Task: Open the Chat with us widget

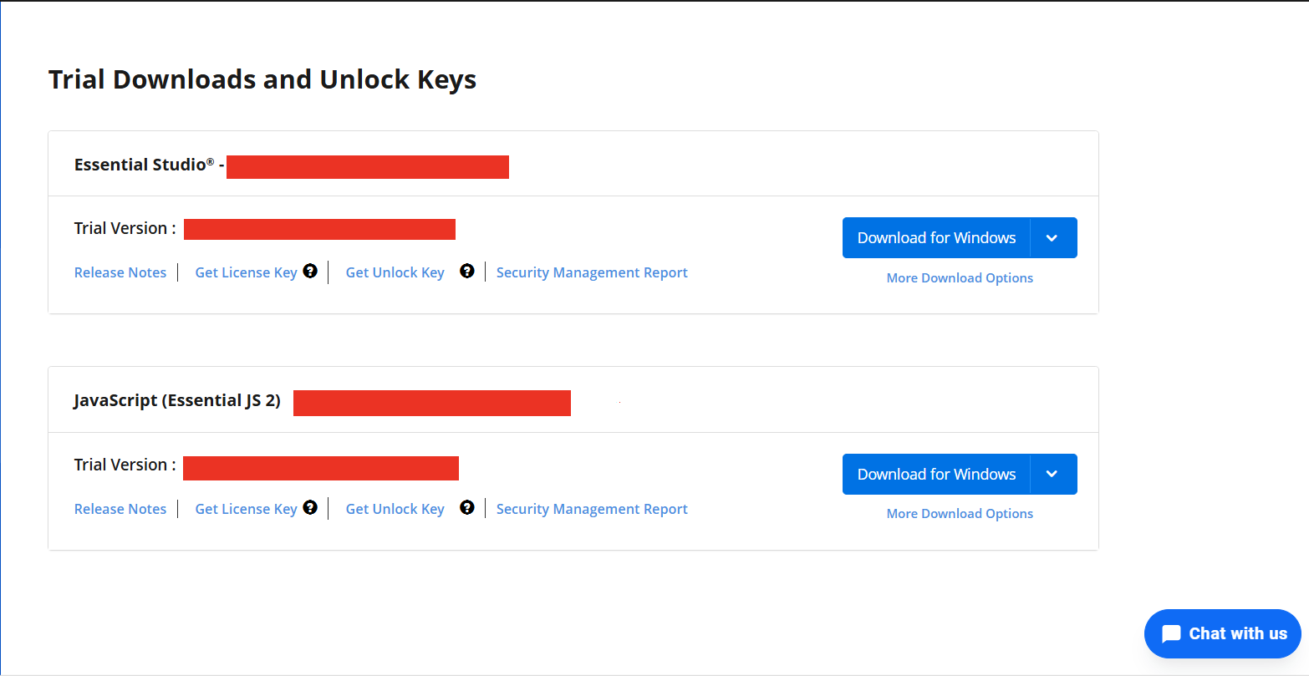Action: (1223, 633)
